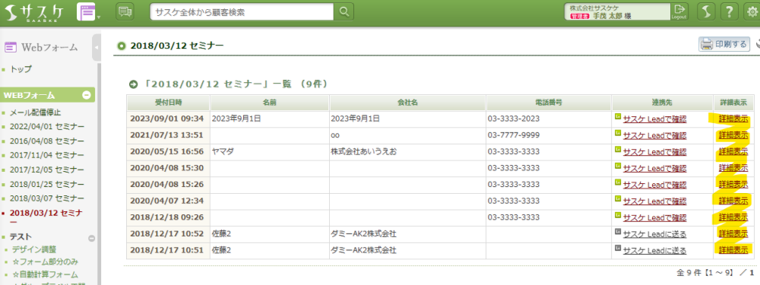Focus the customer search input field
The image size is (760, 285).
[242, 12]
